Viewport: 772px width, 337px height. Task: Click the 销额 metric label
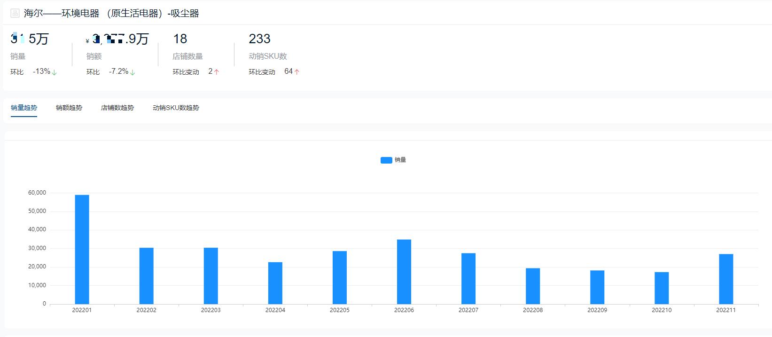coord(94,56)
